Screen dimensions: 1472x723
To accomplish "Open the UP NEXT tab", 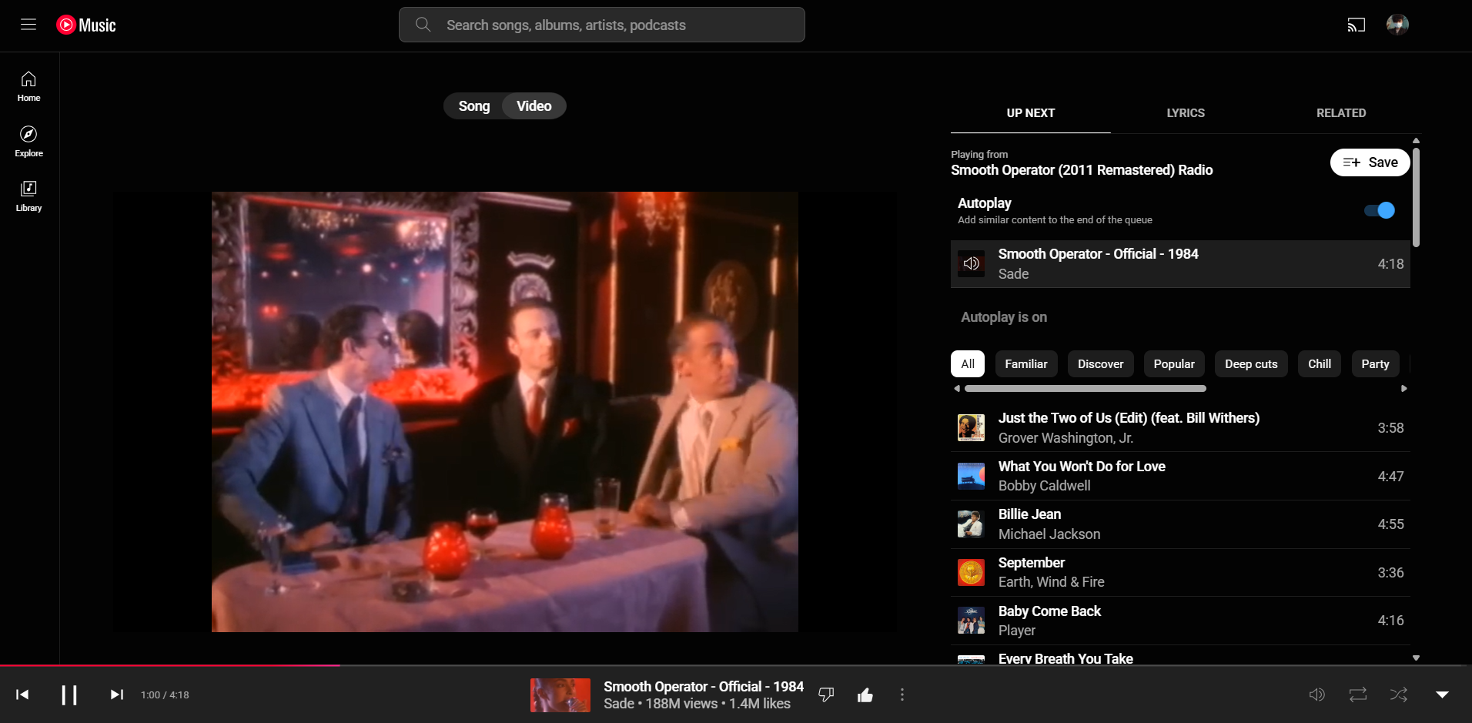I will tap(1030, 113).
